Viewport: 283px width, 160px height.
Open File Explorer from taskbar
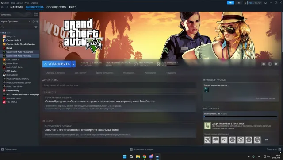pyautogui.click(x=138, y=156)
